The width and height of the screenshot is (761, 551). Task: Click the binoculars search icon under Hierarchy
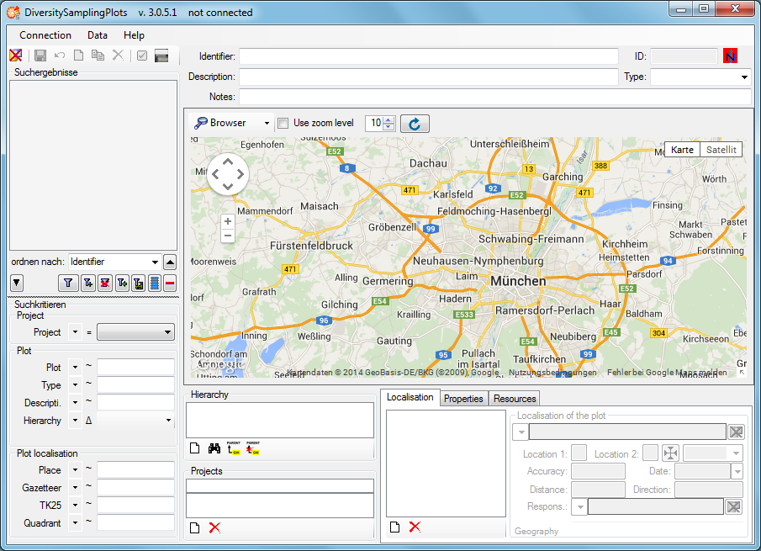click(214, 448)
